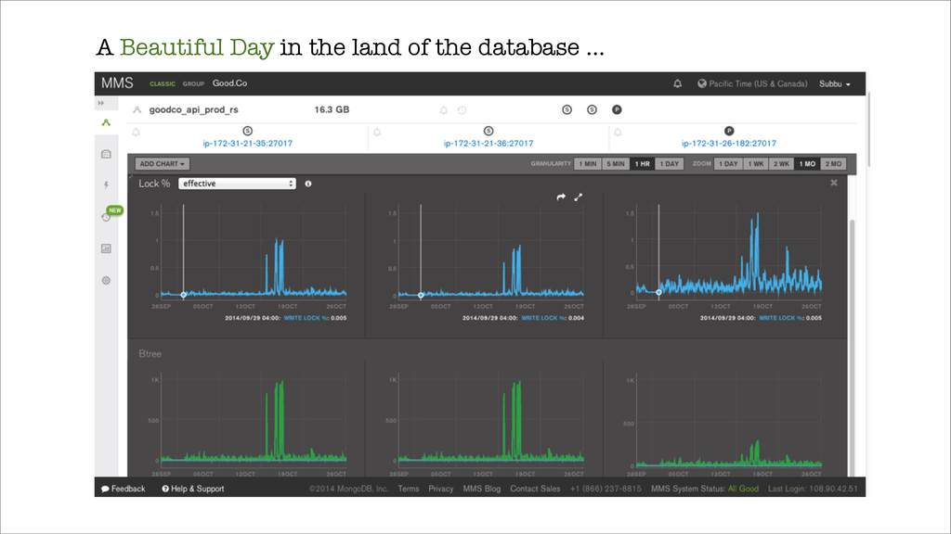Open the Subbu user menu
This screenshot has width=951, height=534.
click(835, 83)
